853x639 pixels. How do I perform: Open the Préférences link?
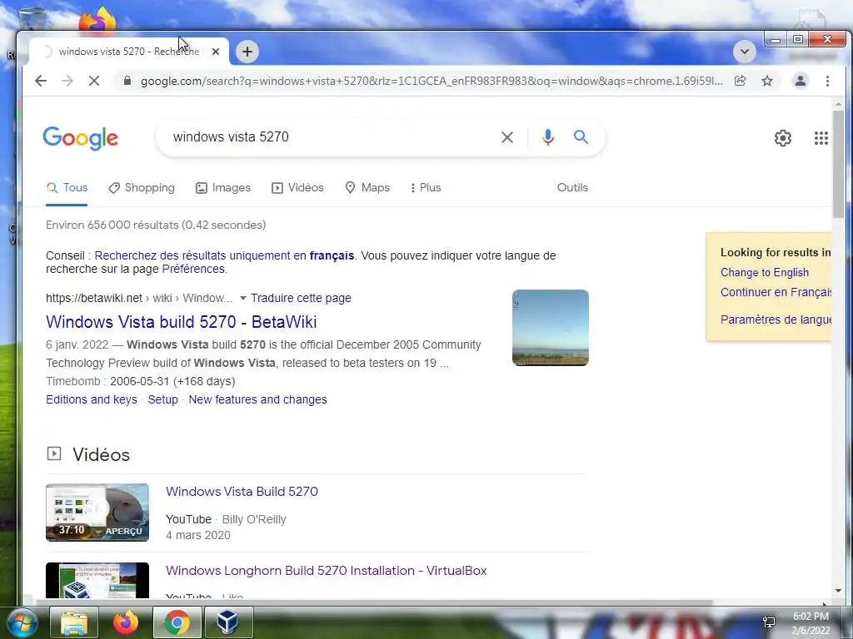click(193, 269)
